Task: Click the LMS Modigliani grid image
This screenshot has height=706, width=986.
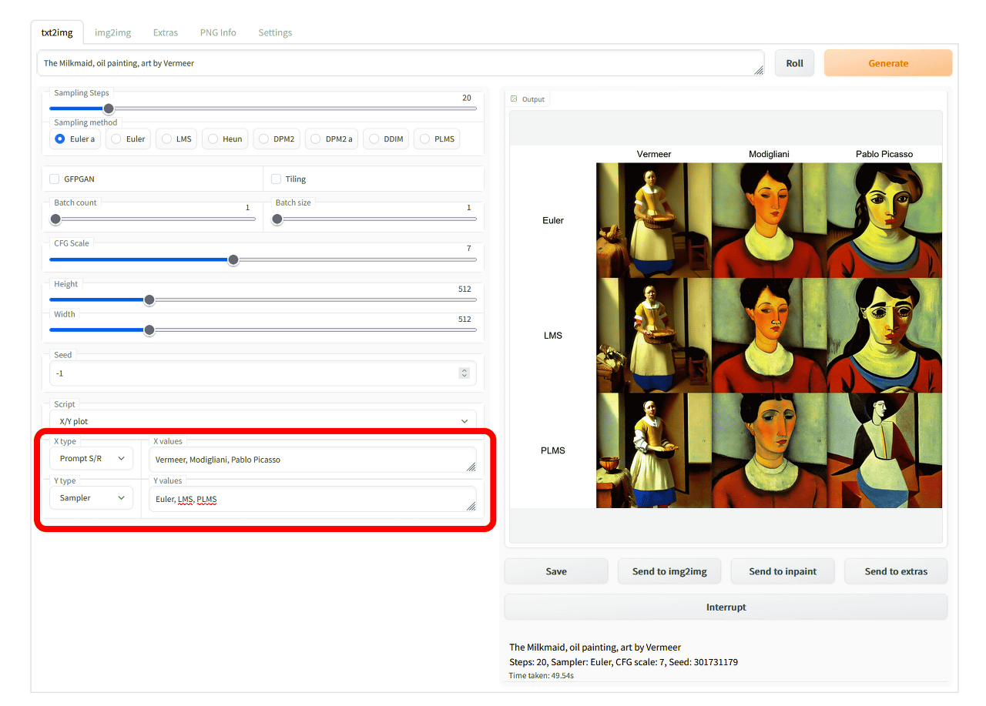Action: tap(769, 336)
